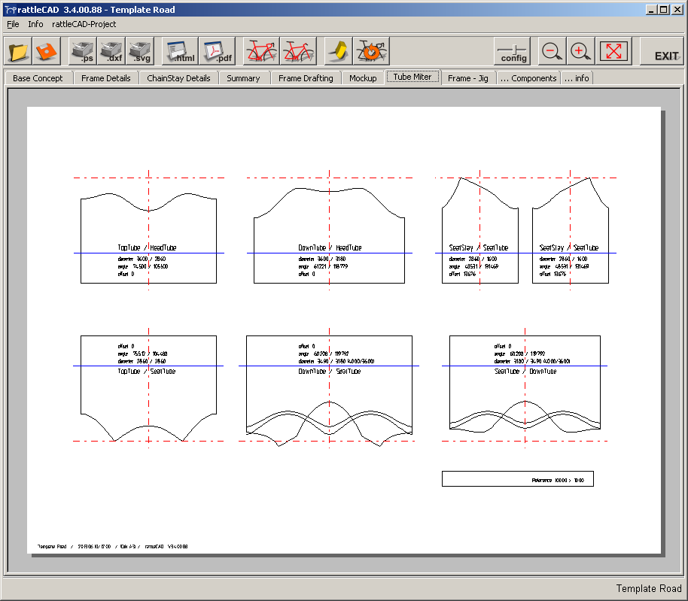Click the open project folder icon
The image size is (688, 601).
point(19,52)
